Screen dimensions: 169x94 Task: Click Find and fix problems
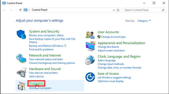pos(41,49)
